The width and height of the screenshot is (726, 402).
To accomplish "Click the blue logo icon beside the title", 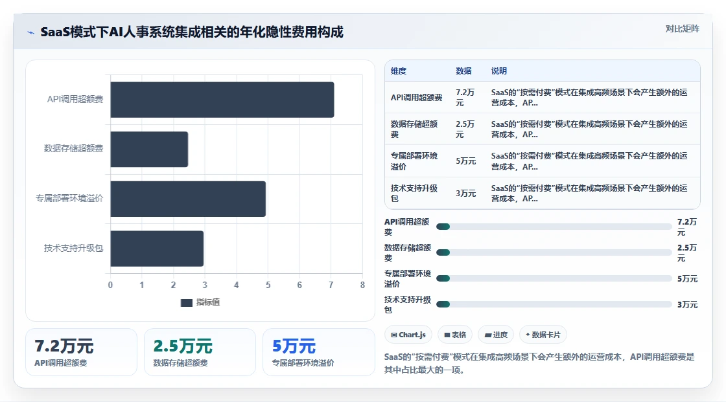I will (x=31, y=32).
